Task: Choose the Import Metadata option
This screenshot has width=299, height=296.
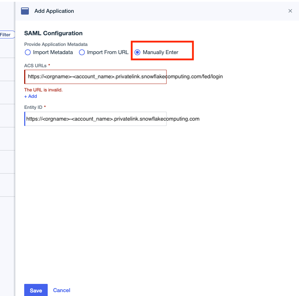Action: (x=28, y=52)
